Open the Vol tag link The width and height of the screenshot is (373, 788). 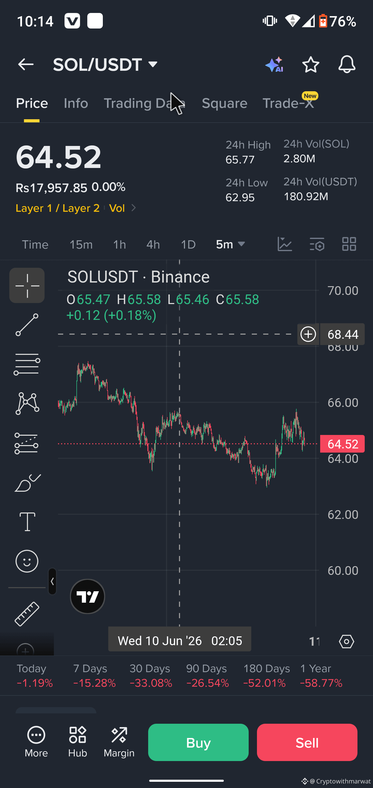117,208
